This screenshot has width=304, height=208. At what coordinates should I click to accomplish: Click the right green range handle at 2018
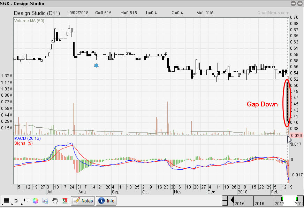pyautogui.click(x=297, y=199)
